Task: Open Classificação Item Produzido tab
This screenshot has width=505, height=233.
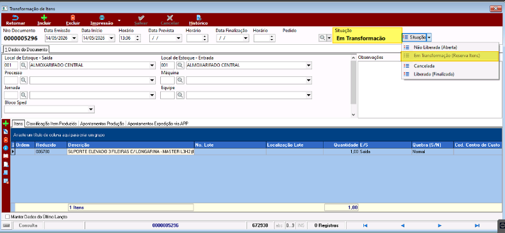Action: [x=51, y=124]
